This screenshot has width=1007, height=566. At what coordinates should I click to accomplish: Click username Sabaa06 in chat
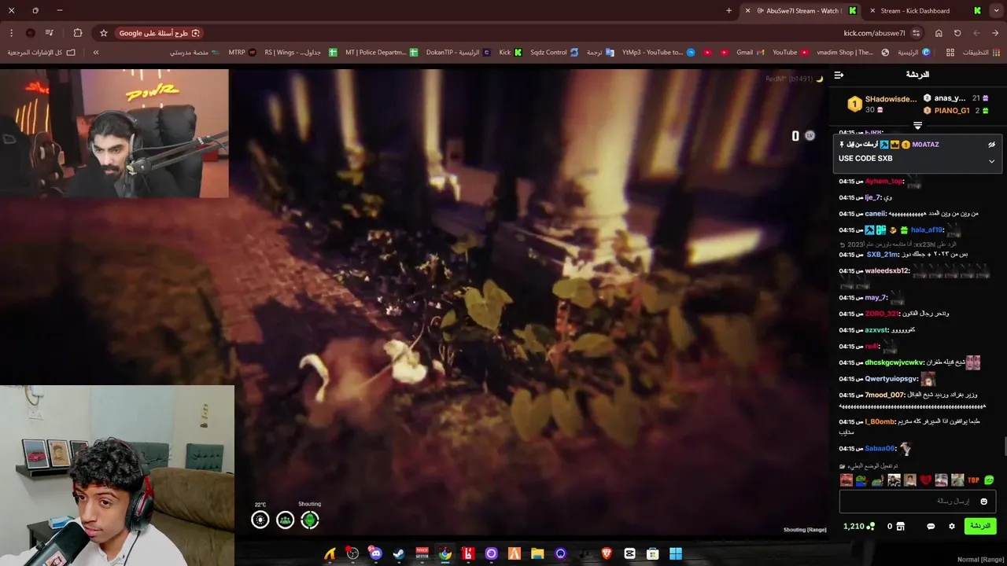point(880,449)
